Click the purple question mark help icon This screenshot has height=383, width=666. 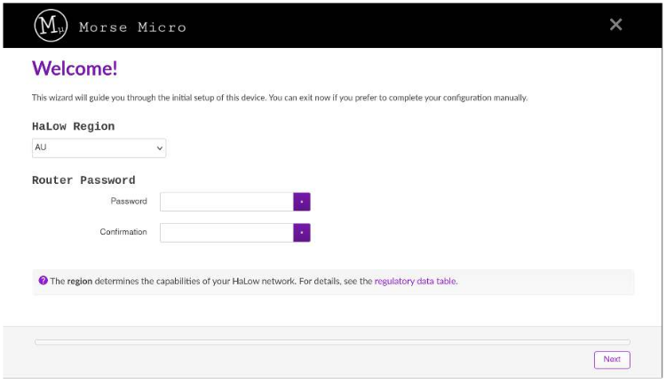coord(43,281)
